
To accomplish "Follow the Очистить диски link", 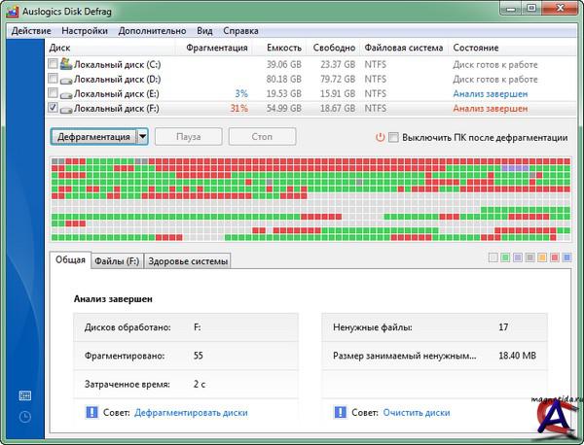I will [x=416, y=413].
